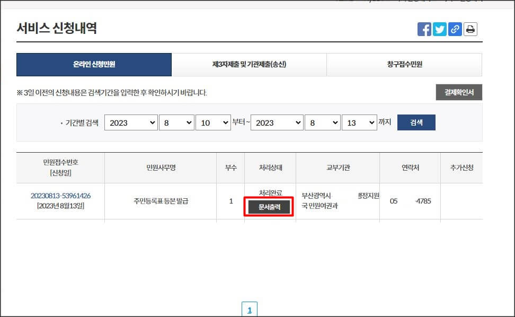Open the end month dropdown before 13
The width and height of the screenshot is (515, 317).
[323, 122]
